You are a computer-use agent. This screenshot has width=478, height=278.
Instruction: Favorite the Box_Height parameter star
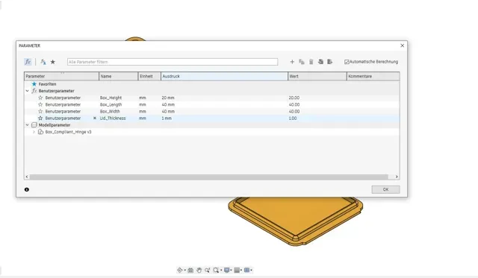coord(40,98)
